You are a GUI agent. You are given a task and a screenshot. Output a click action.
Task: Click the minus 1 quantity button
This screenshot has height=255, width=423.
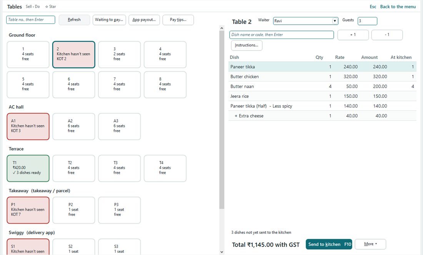tap(387, 35)
